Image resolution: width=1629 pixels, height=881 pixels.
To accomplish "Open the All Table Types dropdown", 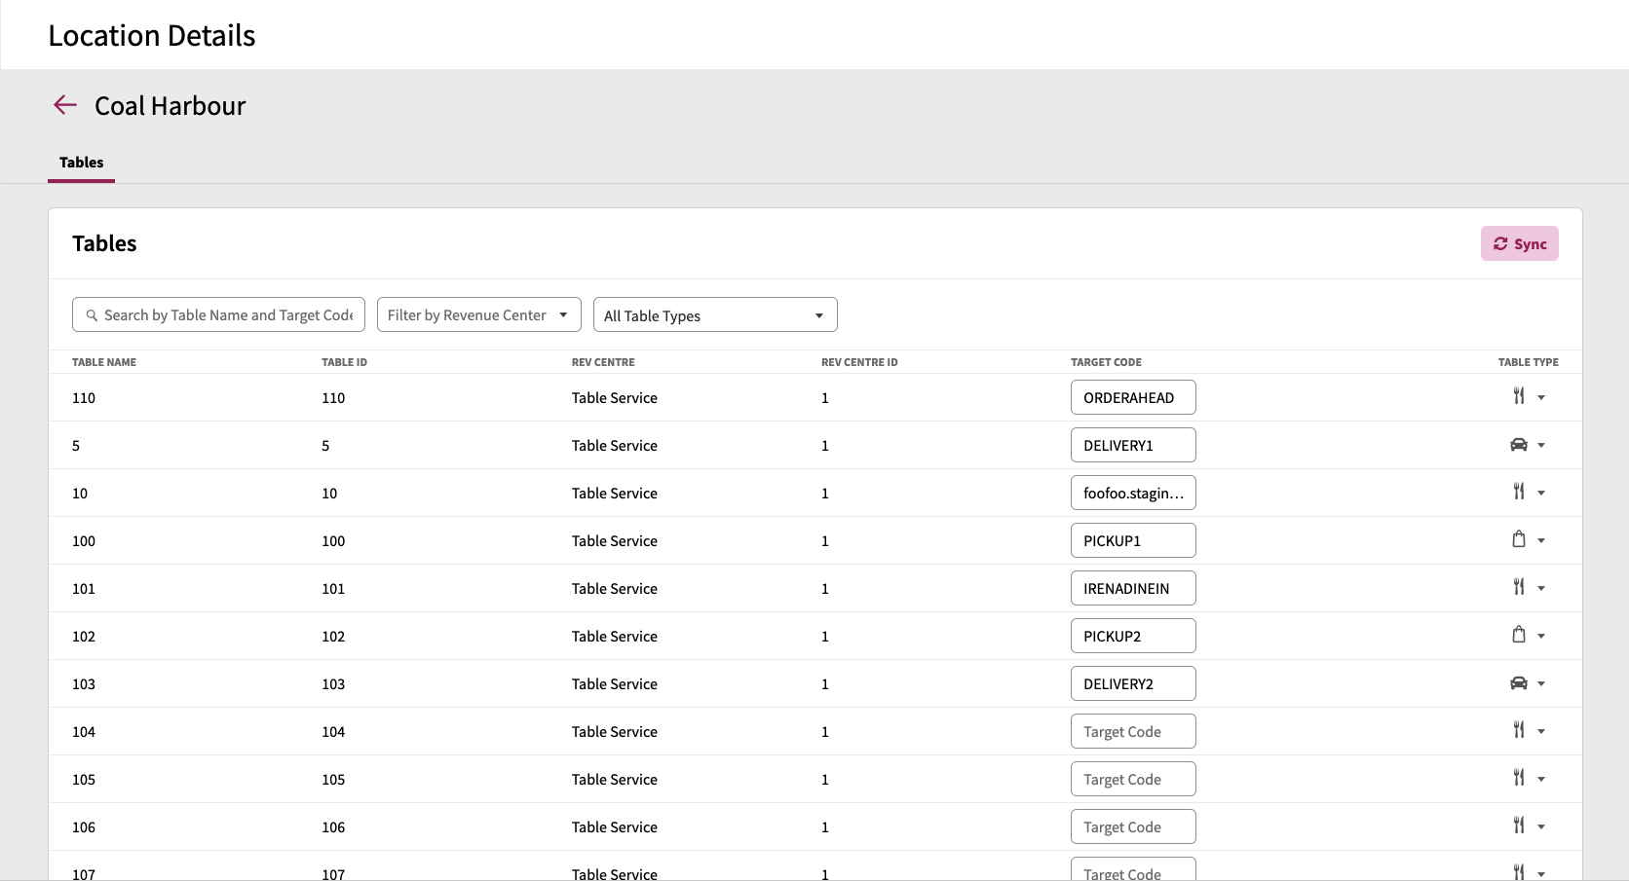I will pyautogui.click(x=714, y=314).
